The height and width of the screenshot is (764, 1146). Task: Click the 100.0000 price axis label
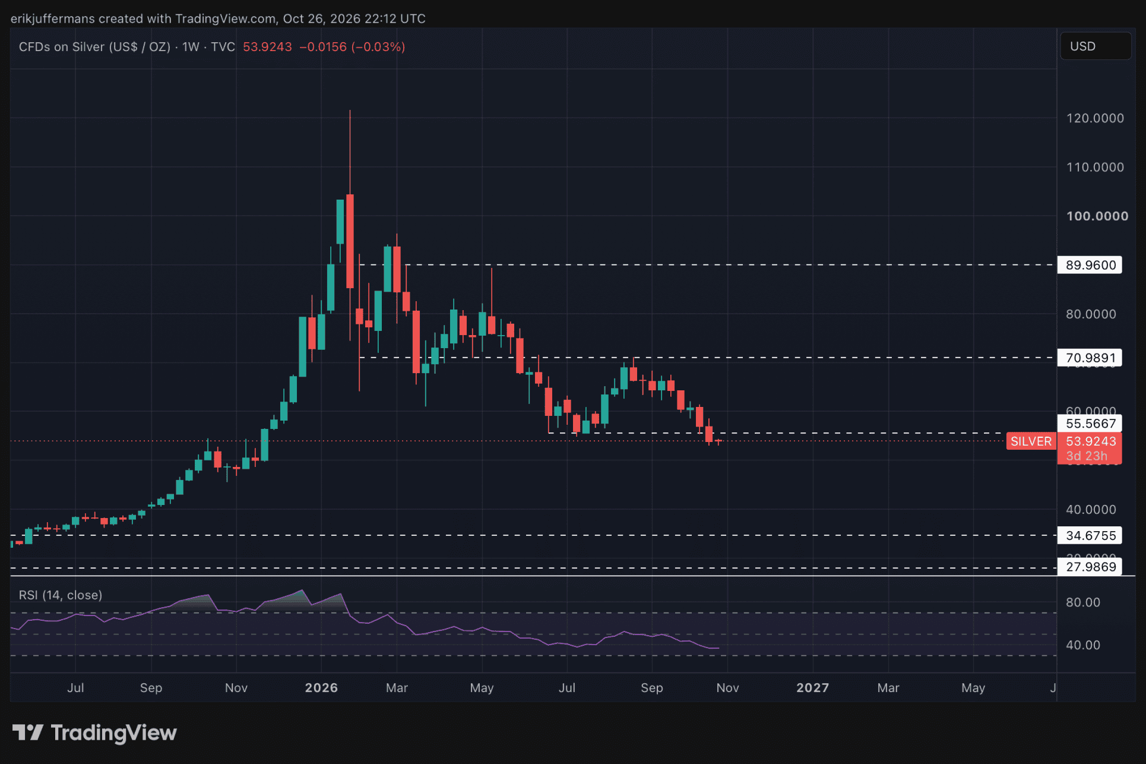click(1097, 216)
